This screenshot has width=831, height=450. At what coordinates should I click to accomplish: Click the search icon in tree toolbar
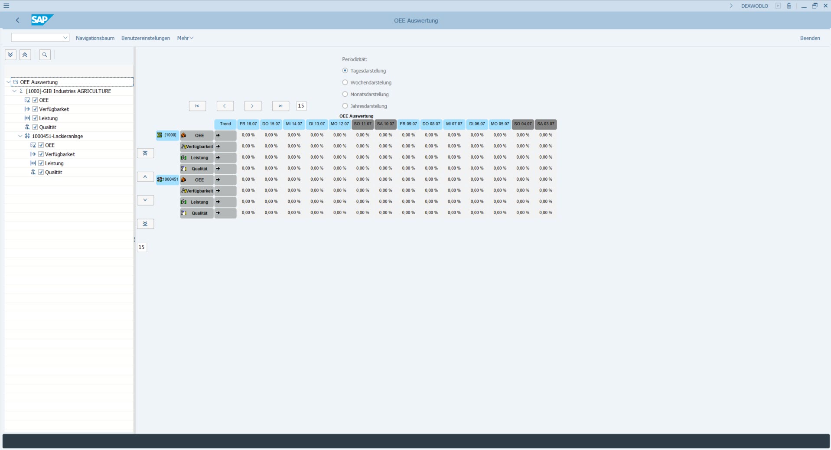pos(45,55)
